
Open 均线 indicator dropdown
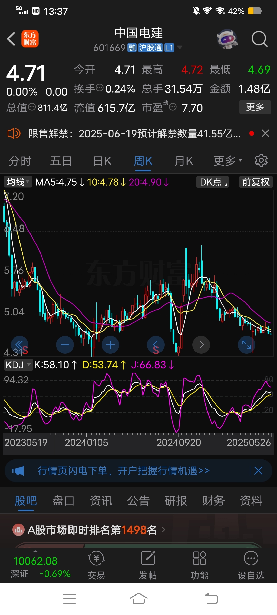(x=18, y=182)
